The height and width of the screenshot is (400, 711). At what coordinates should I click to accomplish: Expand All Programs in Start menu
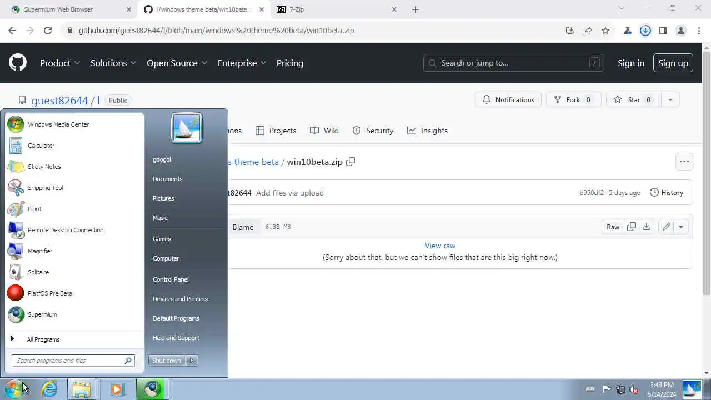[74, 339]
